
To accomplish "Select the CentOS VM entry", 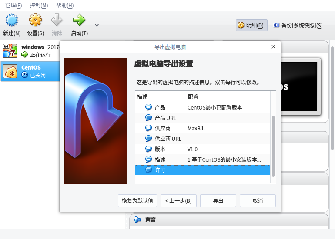I will [x=30, y=71].
